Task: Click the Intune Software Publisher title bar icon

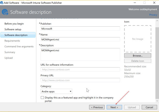Action: [x=2, y=3]
